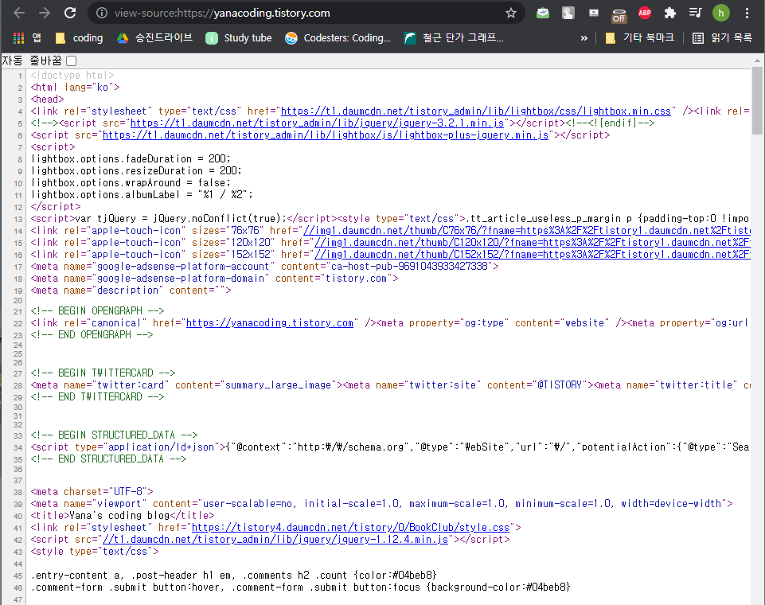765x605 pixels.
Task: Click the vertical scrollbar thumb
Action: (757, 100)
